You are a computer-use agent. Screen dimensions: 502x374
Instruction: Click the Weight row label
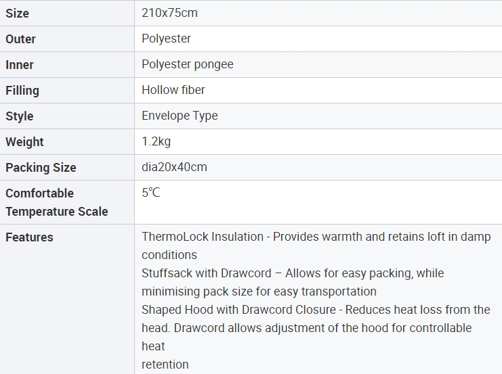[x=24, y=142]
